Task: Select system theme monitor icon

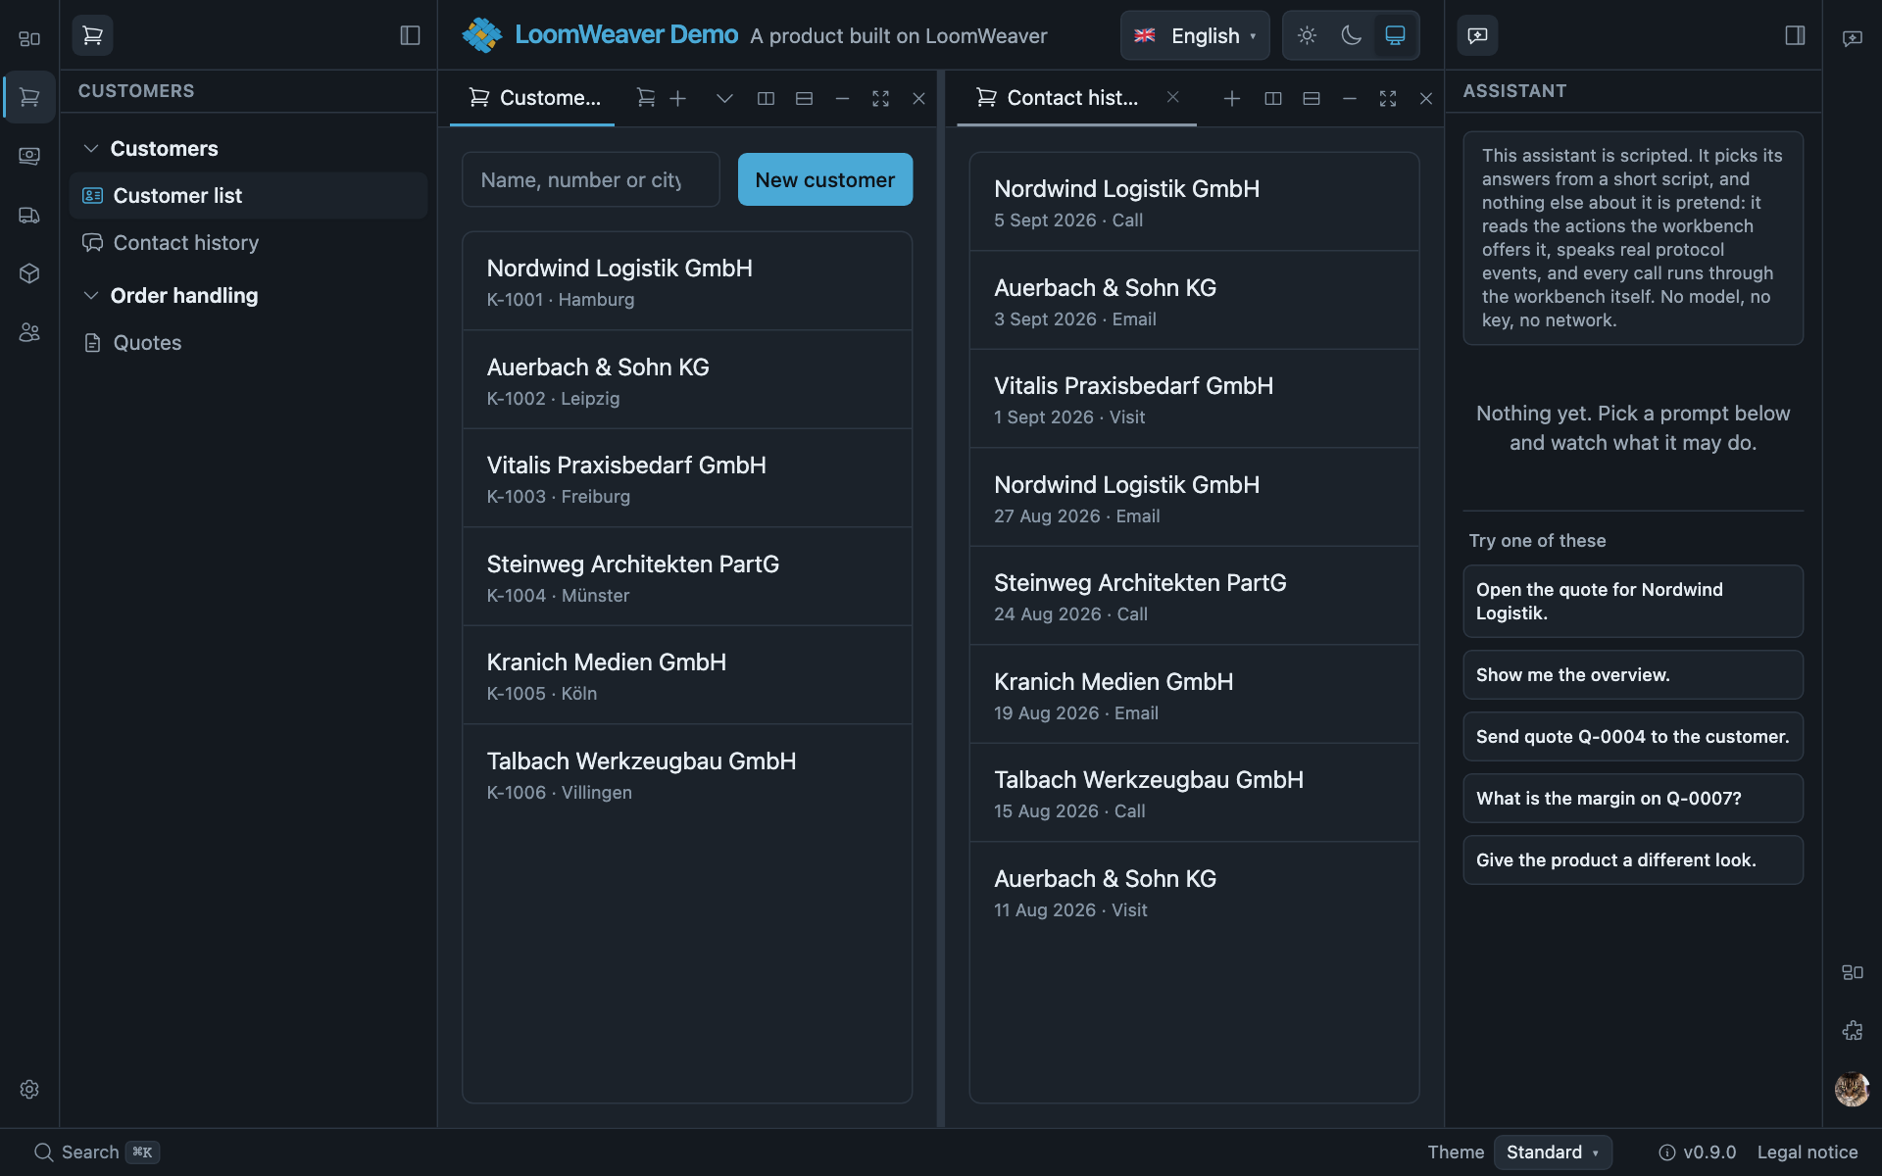Action: [1395, 35]
